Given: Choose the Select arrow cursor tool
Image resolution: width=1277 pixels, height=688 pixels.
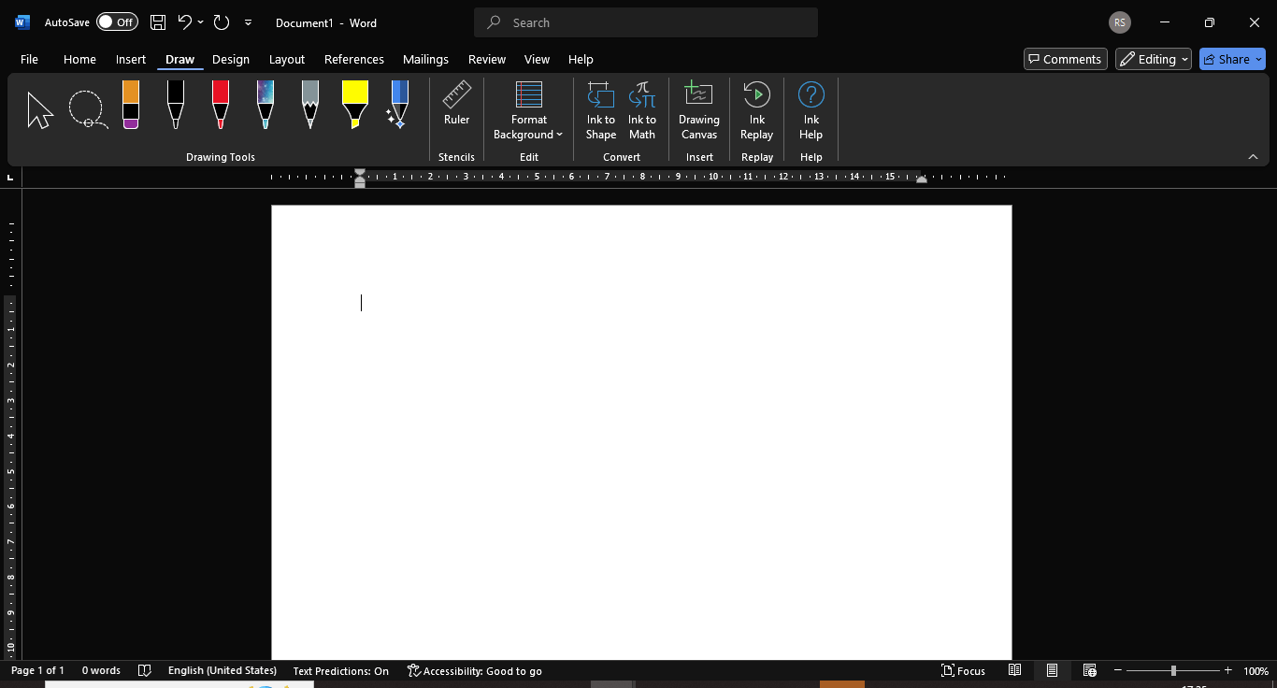Looking at the screenshot, I should point(40,110).
